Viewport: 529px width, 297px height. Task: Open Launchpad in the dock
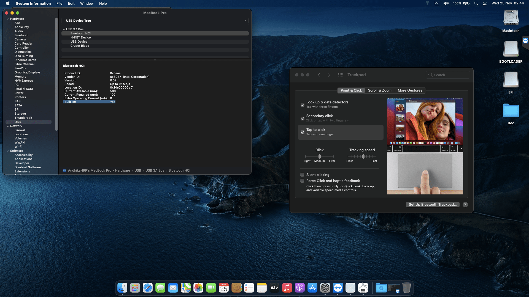coord(135,288)
